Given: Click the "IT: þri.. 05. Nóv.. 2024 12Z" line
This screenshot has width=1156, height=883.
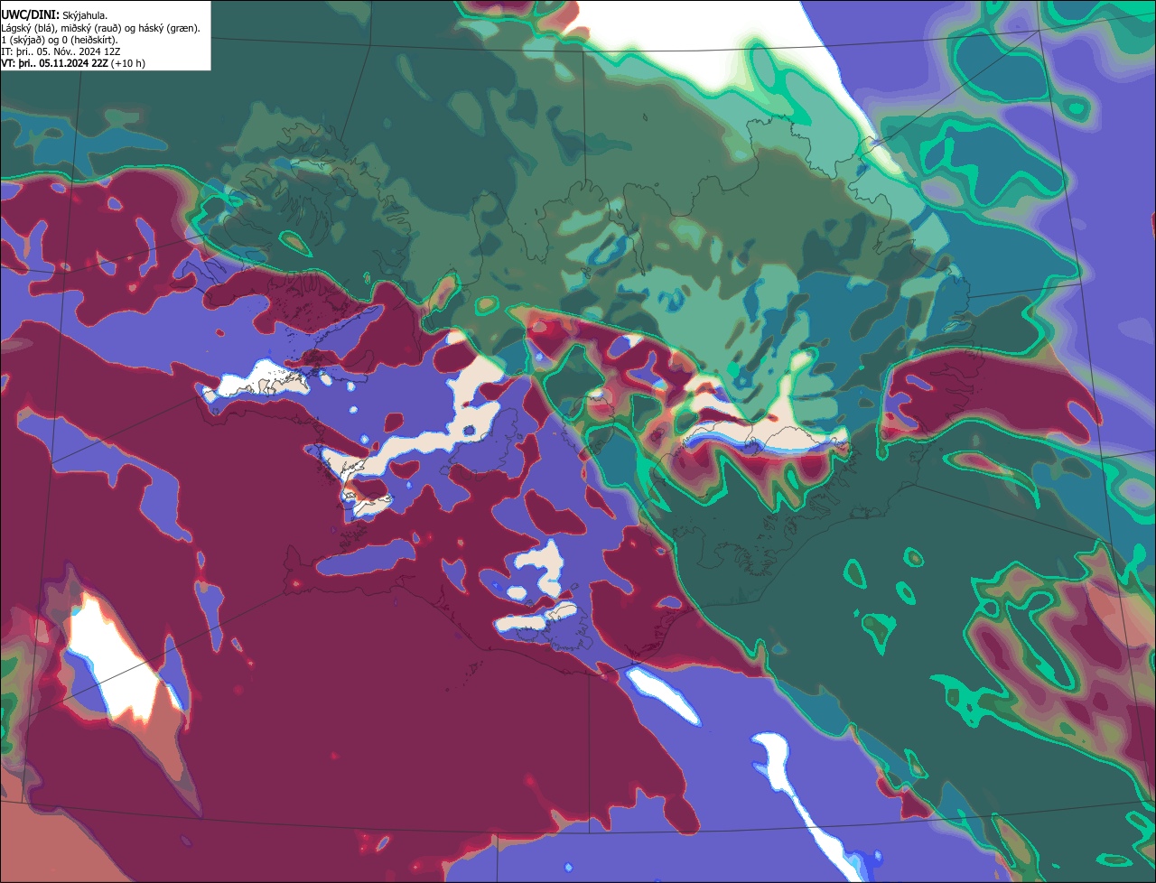Looking at the screenshot, I should 62,51.
